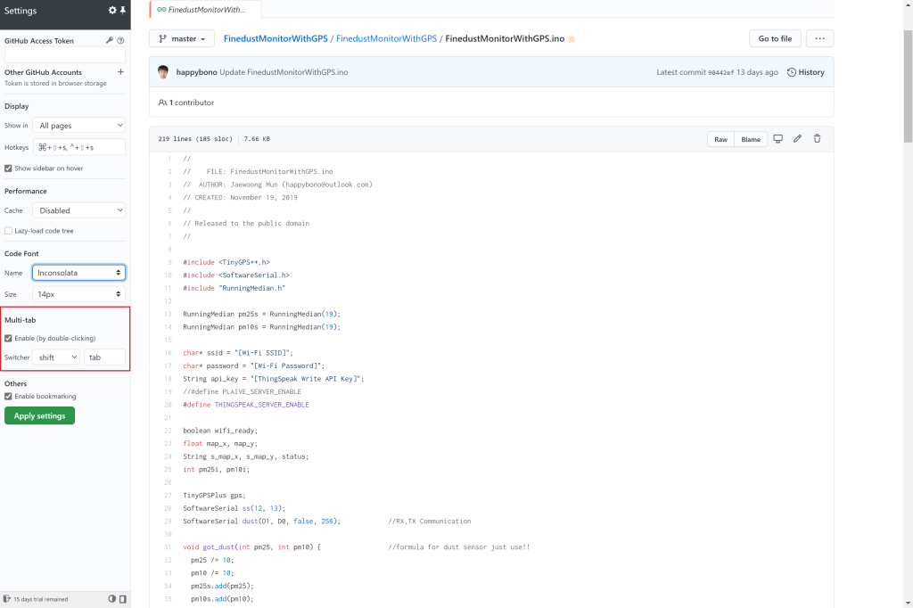Click the Go to file button
The width and height of the screenshot is (913, 608).
[775, 38]
